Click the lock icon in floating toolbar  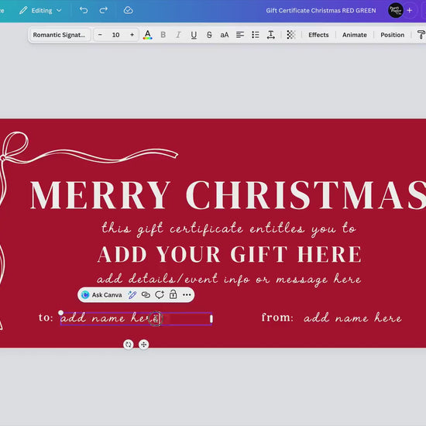[x=173, y=295]
